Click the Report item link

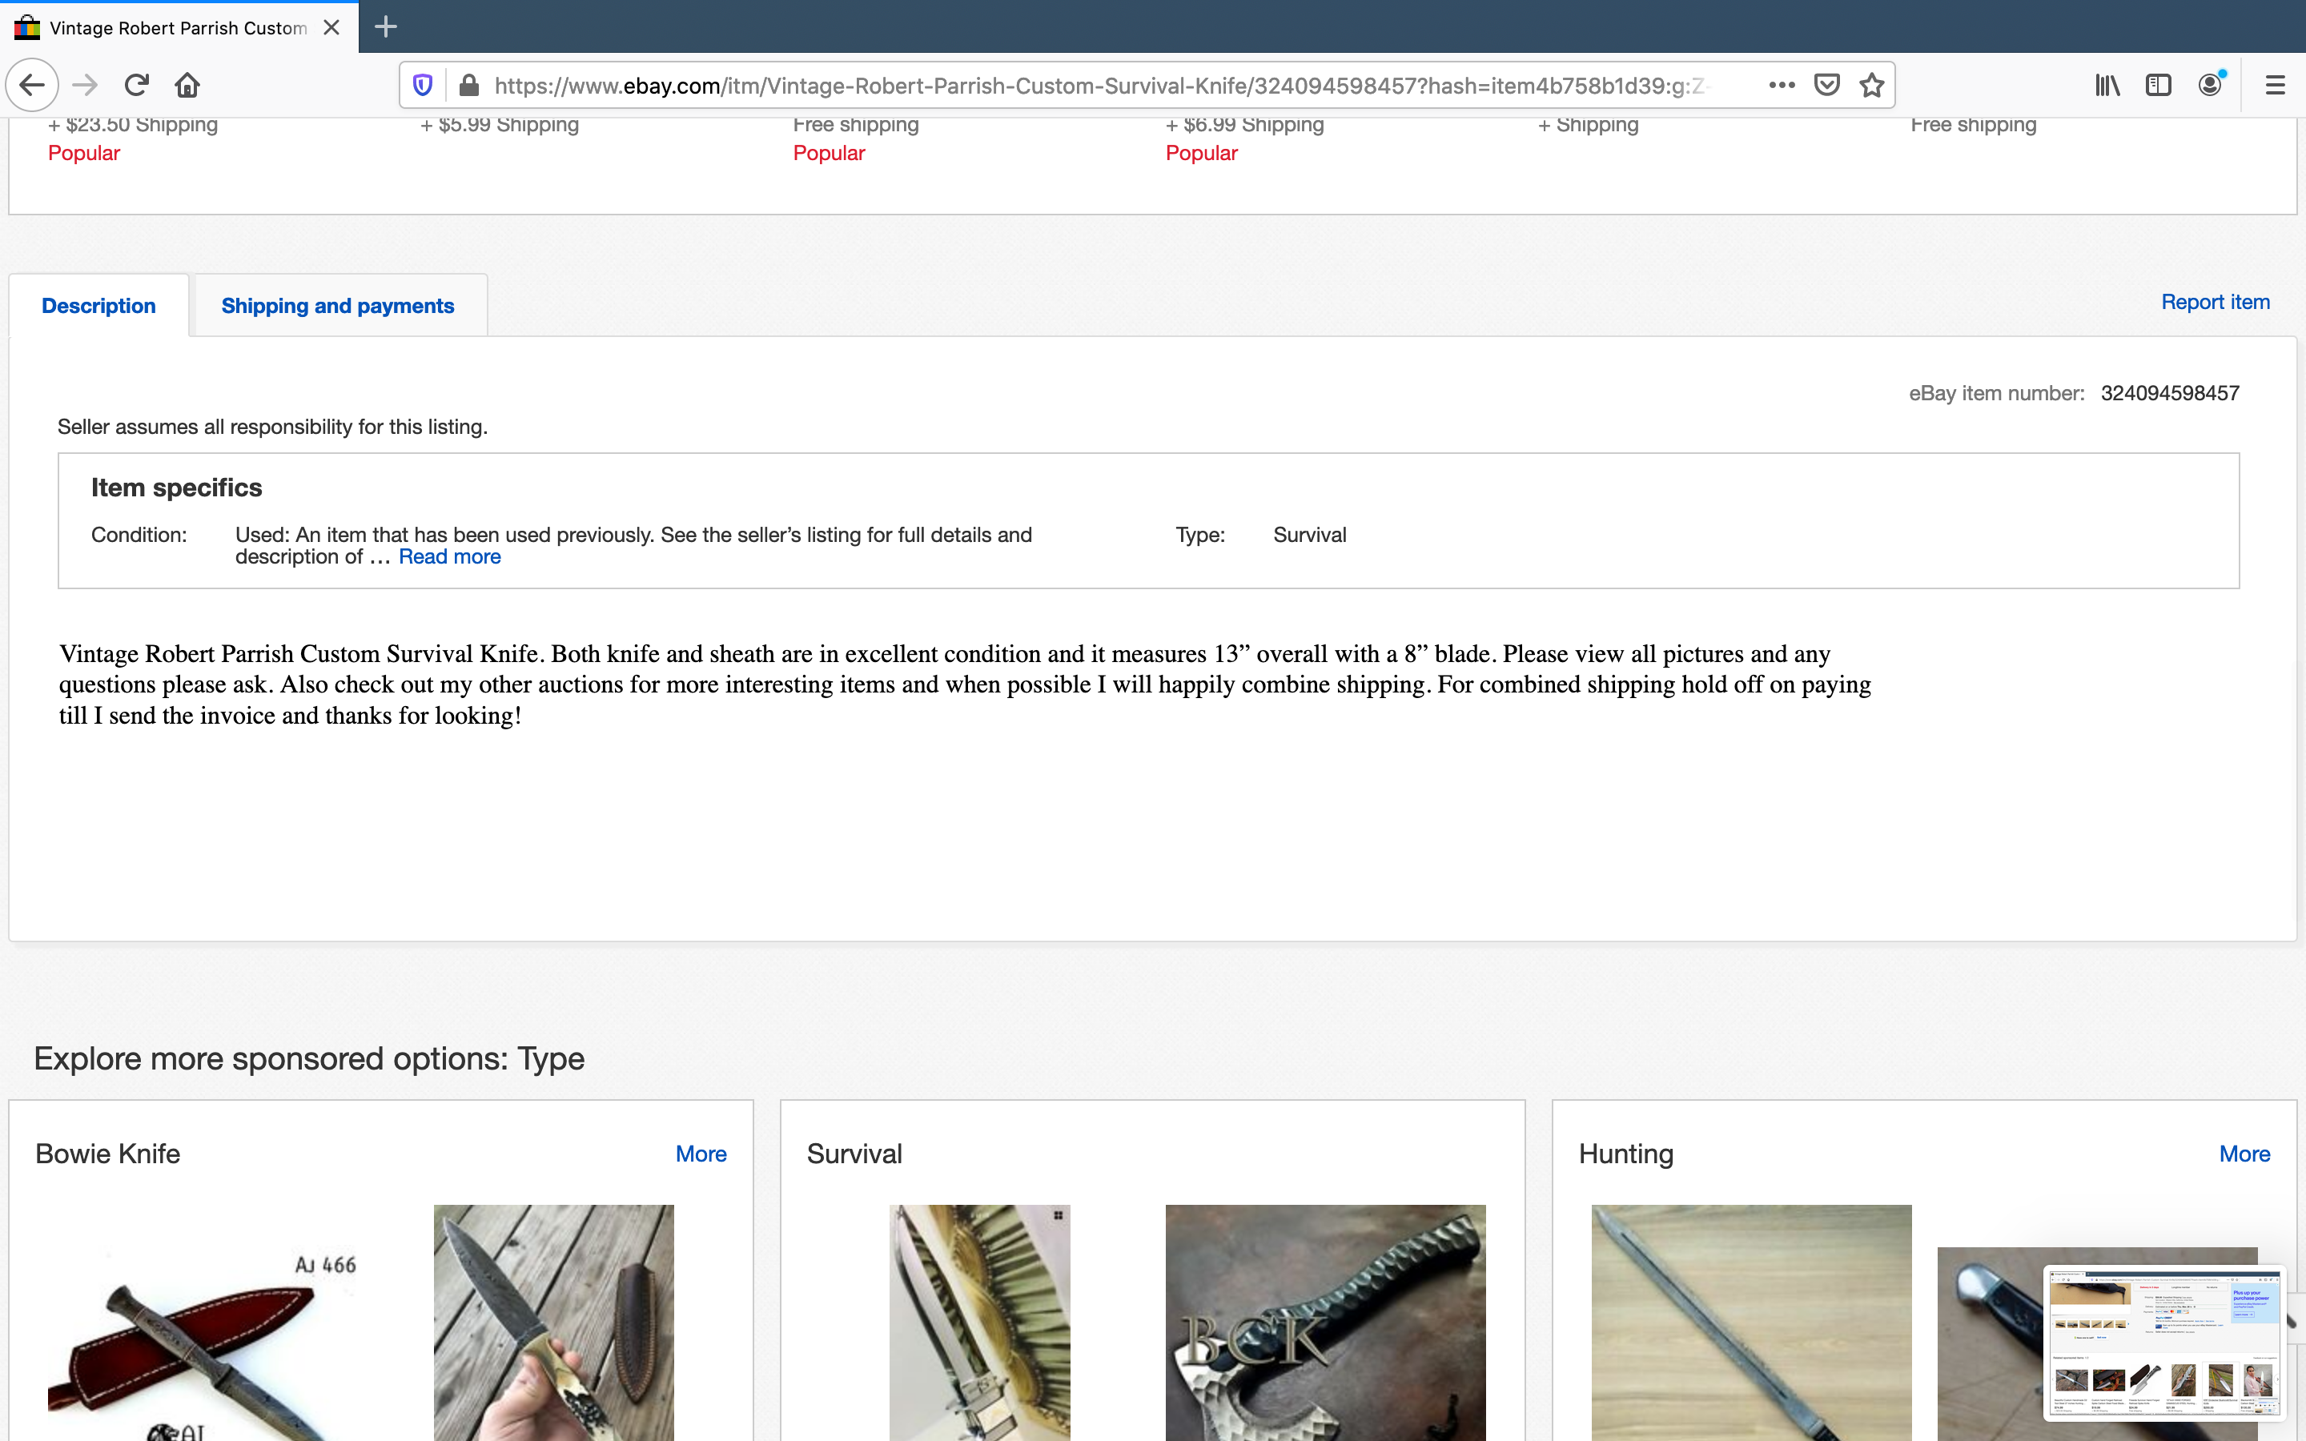pos(2216,302)
